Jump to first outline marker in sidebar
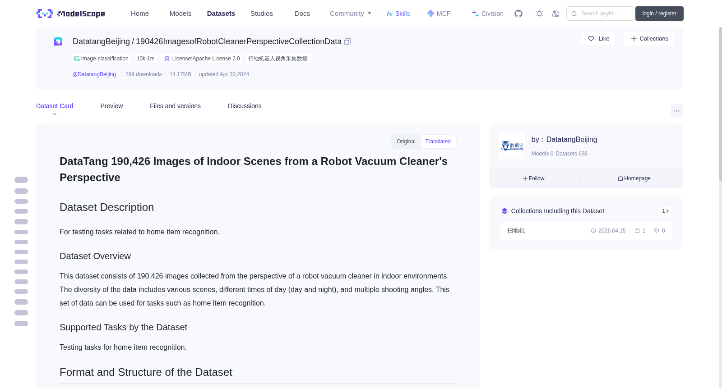This screenshot has height=388, width=722. (21, 180)
